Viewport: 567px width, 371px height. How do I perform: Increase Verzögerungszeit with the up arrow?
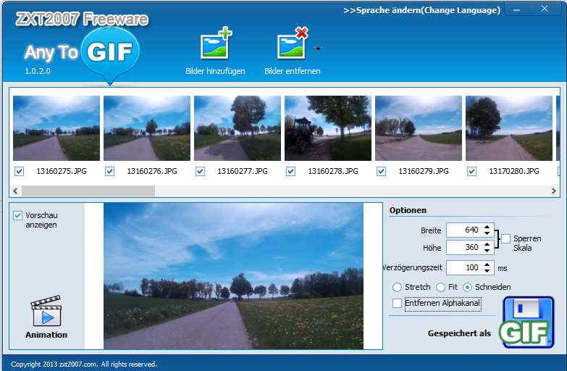click(487, 264)
